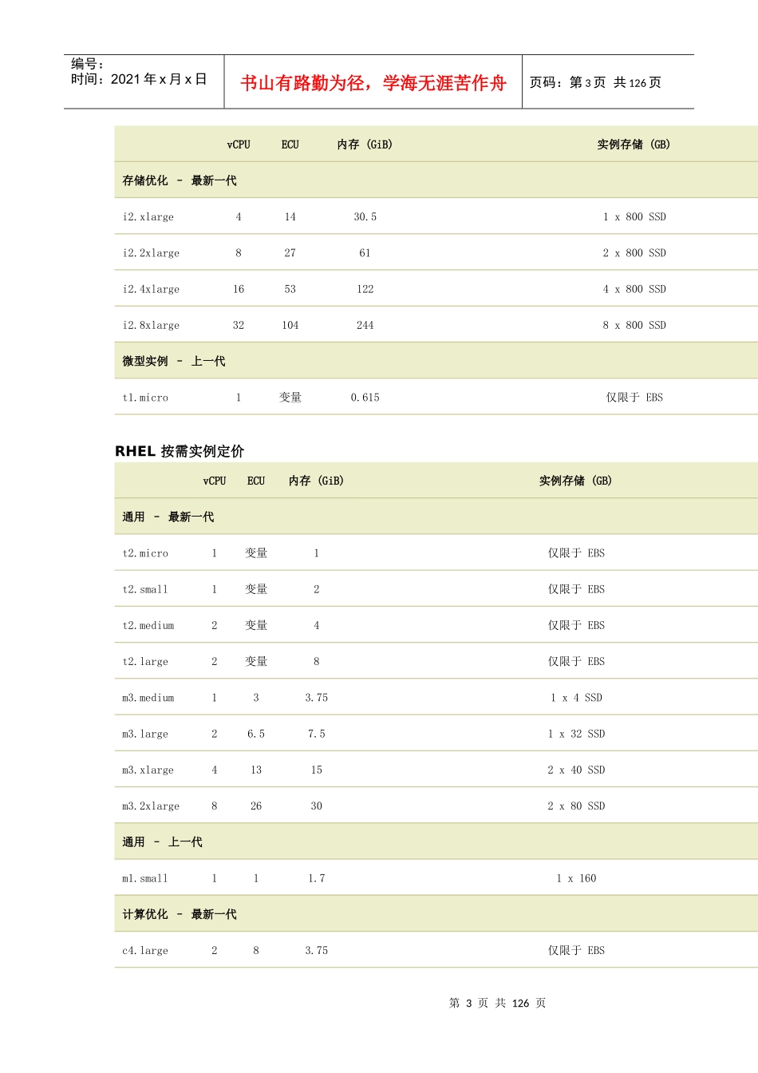
Task: Click the m3.medium row name
Action: pyautogui.click(x=148, y=698)
